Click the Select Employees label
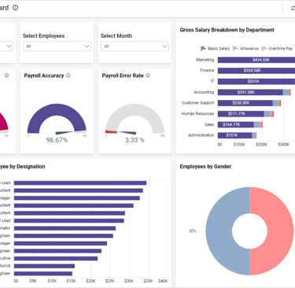 pos(43,36)
